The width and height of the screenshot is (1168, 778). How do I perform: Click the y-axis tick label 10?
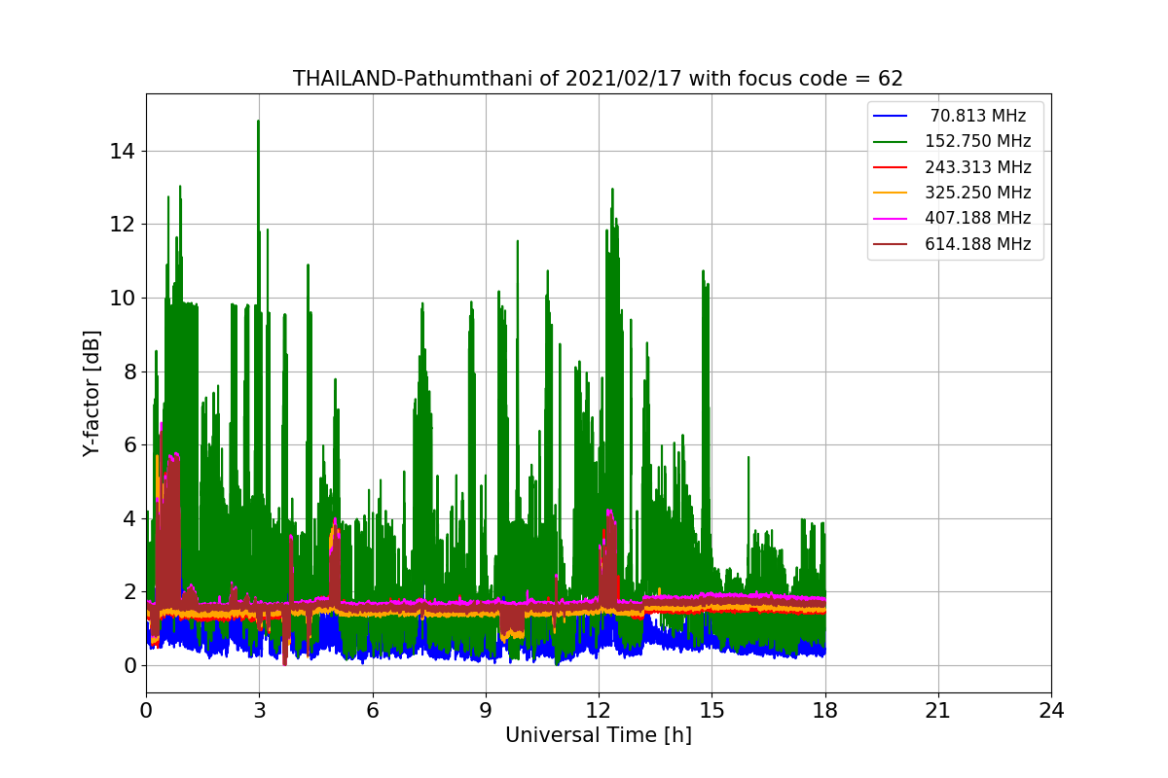(x=122, y=298)
